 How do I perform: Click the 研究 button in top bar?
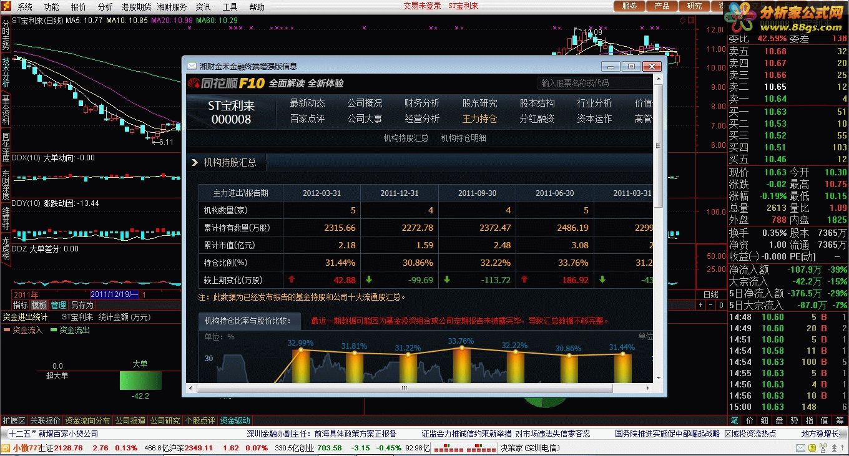(694, 6)
